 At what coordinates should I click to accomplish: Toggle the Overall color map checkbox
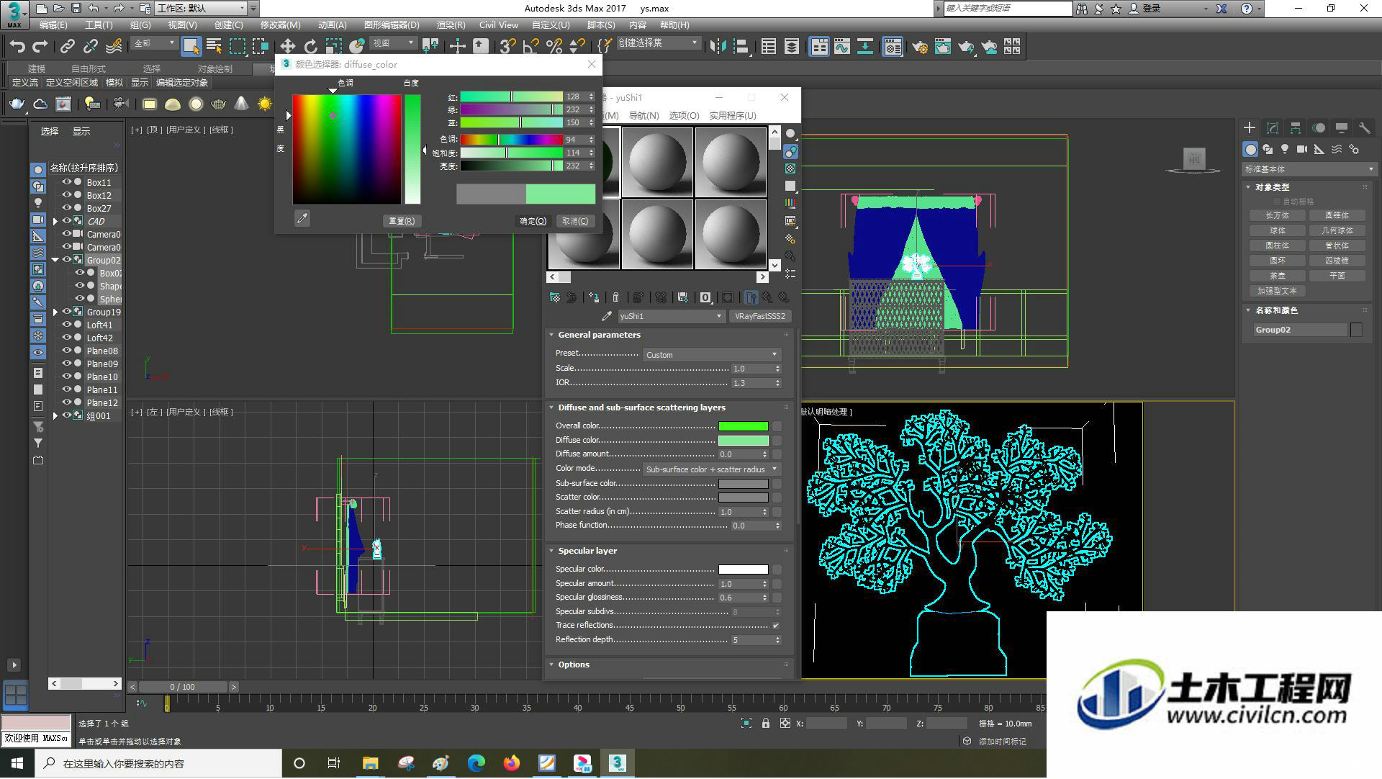[x=777, y=426]
